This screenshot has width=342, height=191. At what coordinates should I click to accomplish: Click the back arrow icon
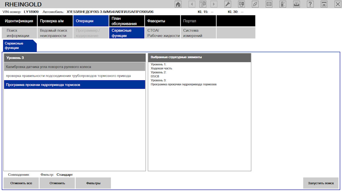(x=192, y=4)
